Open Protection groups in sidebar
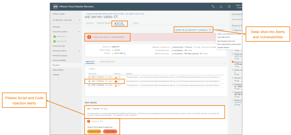 pyautogui.click(x=60, y=55)
